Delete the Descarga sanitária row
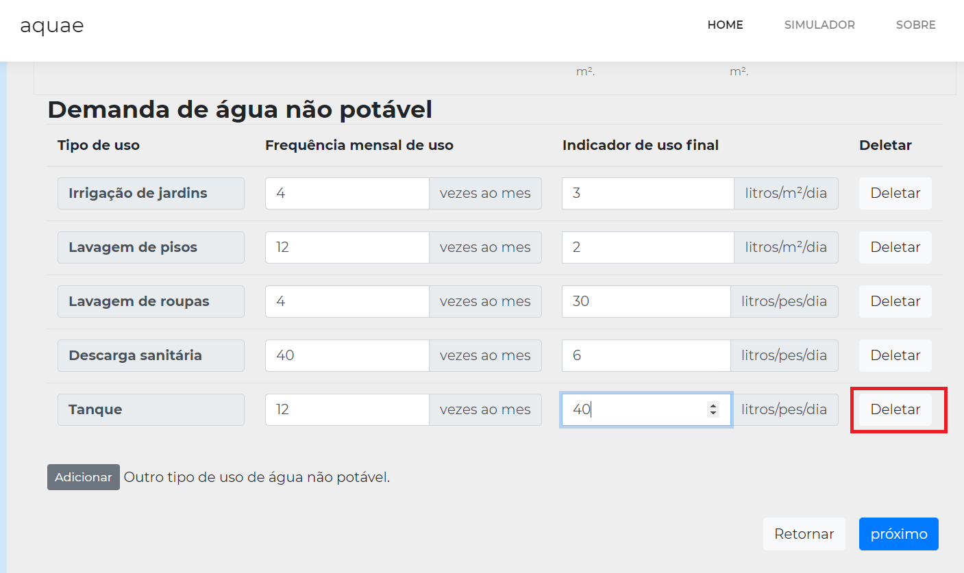964x573 pixels. click(x=895, y=355)
